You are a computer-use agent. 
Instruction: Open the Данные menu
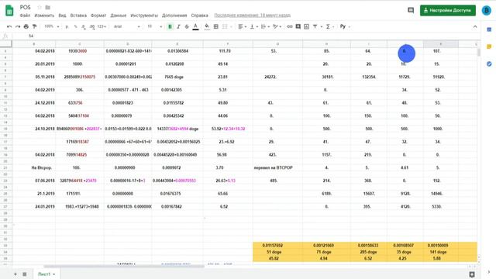[119, 15]
